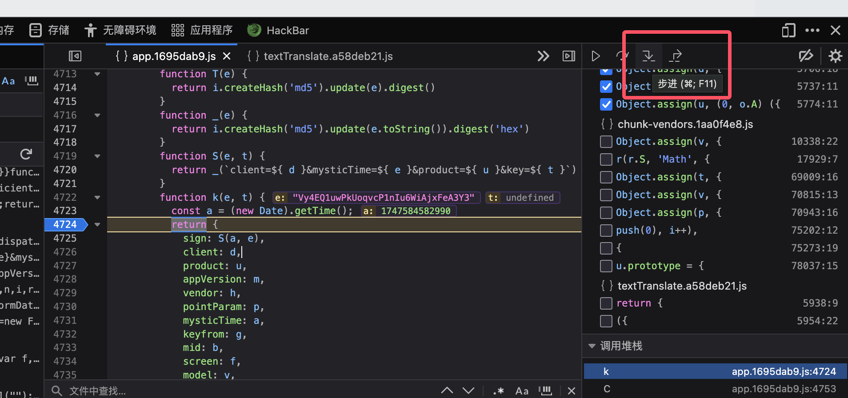Open the DevTools more options menu
This screenshot has height=398, width=848.
[x=812, y=30]
